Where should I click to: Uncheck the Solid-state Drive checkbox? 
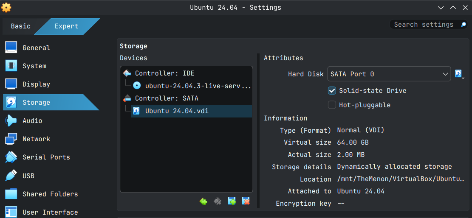point(332,91)
